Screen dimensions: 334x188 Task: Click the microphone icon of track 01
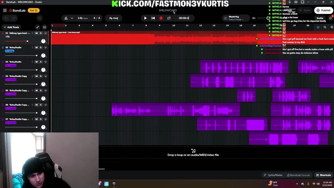coord(3,33)
